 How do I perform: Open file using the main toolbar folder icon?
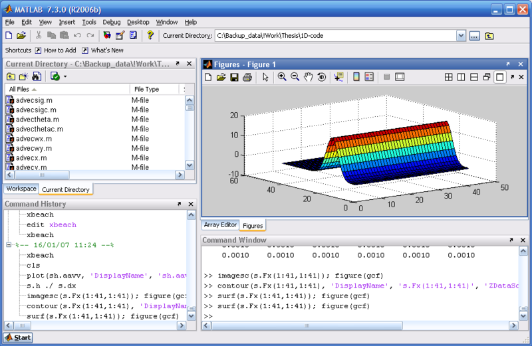[x=21, y=36]
